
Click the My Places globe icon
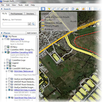6,36
